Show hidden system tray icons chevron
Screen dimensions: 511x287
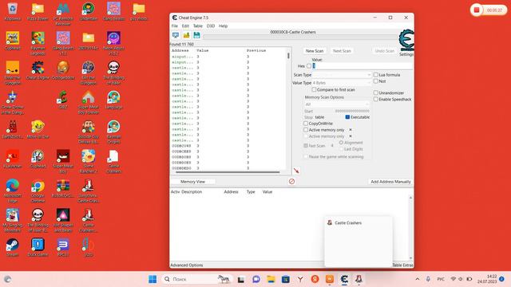[x=417, y=279]
